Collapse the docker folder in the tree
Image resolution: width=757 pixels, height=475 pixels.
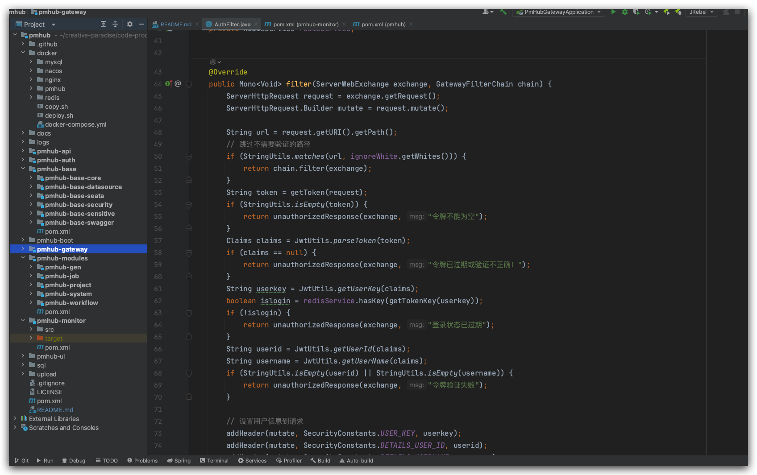coord(23,53)
